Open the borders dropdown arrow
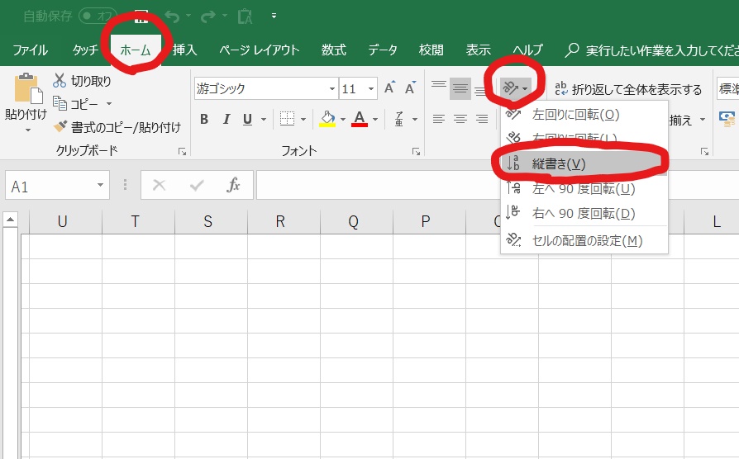Image resolution: width=739 pixels, height=459 pixels. point(303,119)
